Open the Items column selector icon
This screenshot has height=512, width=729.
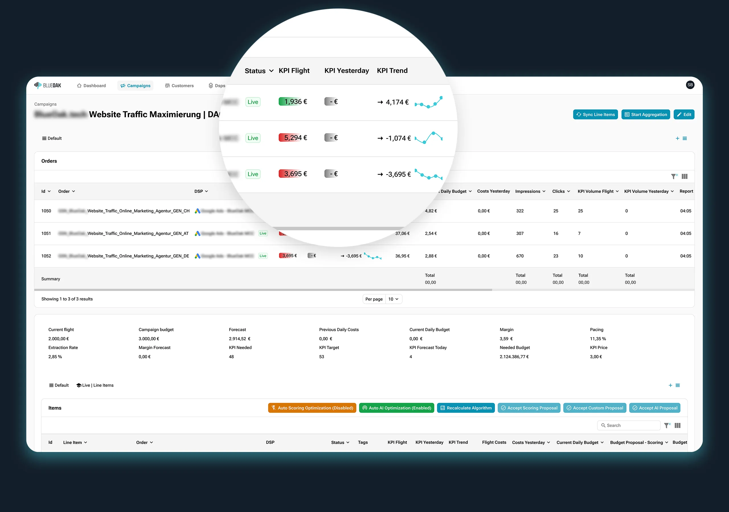tap(677, 426)
